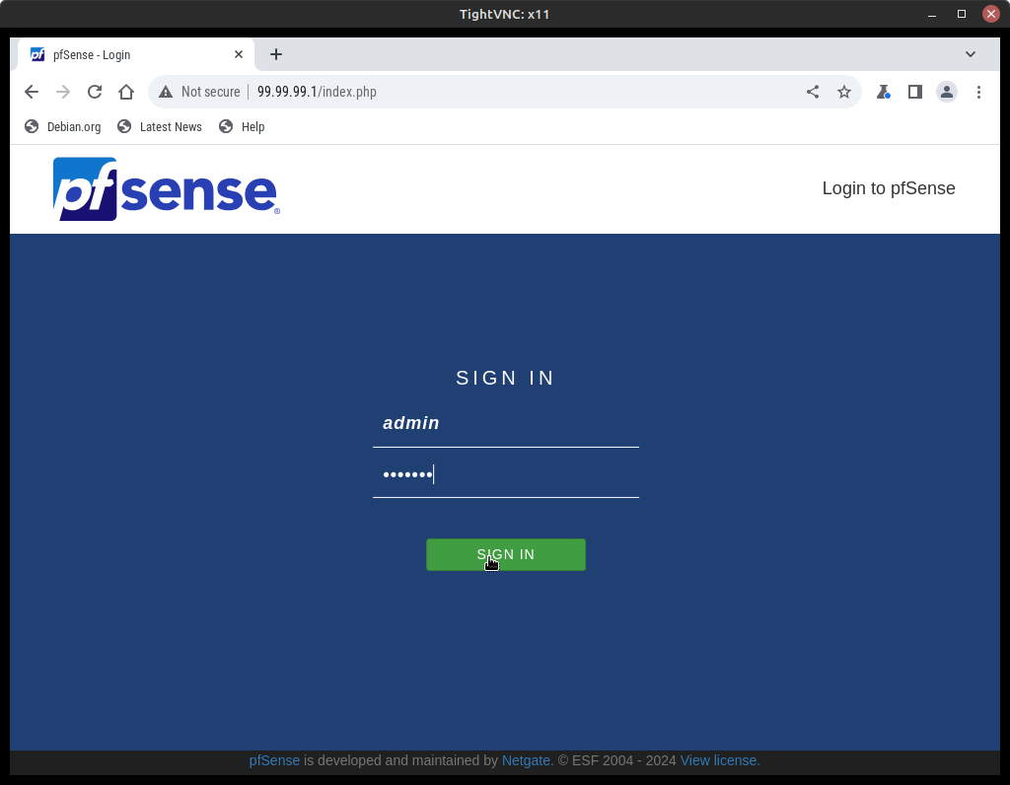Focus the password field
The image size is (1010, 785).
click(506, 474)
